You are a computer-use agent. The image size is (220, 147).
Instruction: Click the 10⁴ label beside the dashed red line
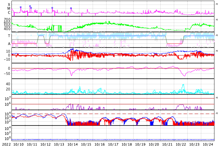pyautogui.click(x=8, y=114)
